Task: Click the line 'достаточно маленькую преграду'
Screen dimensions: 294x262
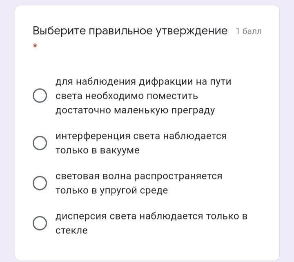Action: point(135,110)
